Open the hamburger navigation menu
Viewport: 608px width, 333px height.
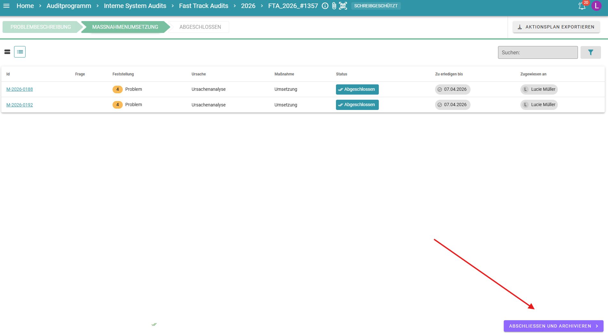pos(6,6)
